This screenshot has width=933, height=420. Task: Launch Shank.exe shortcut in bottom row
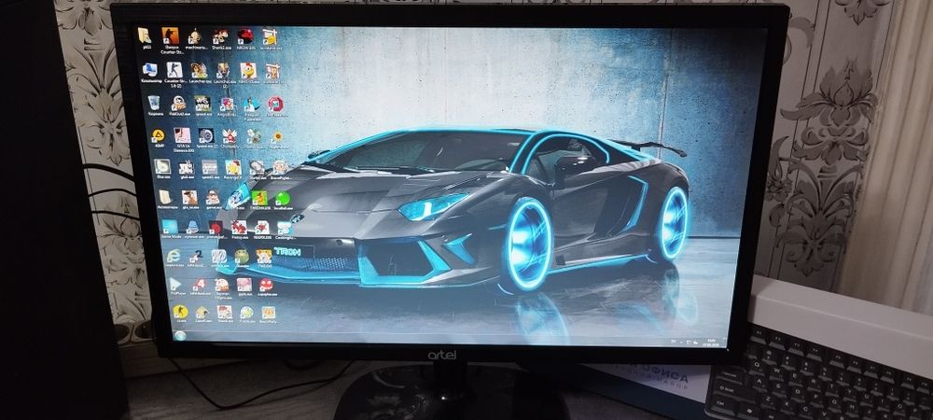coord(225,312)
